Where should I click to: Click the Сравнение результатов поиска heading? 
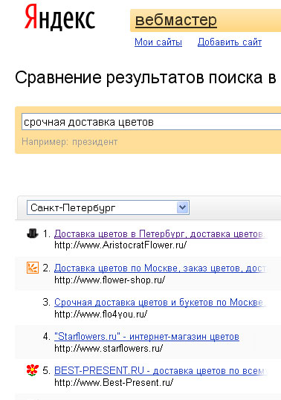146,77
